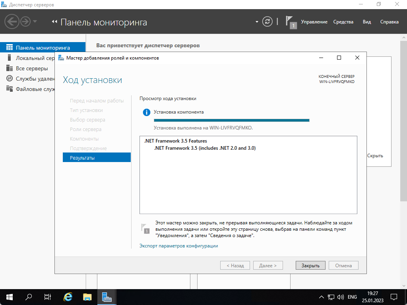Open the Управление menu

click(314, 22)
